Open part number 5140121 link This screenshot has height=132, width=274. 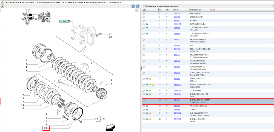click(x=177, y=100)
